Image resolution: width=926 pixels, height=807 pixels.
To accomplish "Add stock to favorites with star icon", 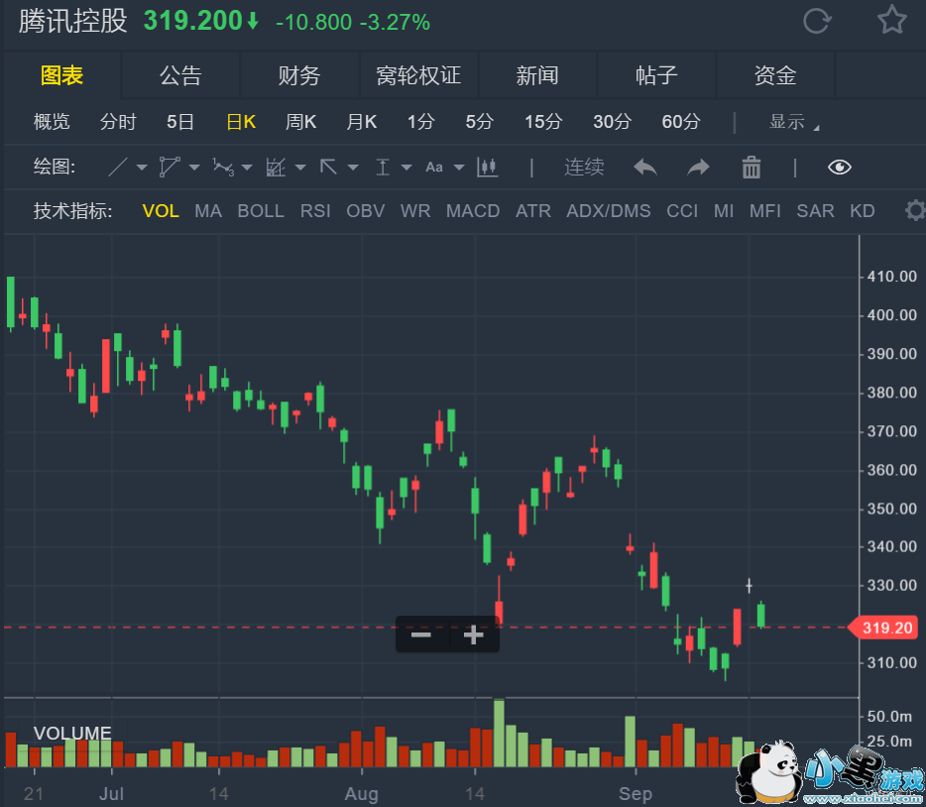I will (891, 21).
